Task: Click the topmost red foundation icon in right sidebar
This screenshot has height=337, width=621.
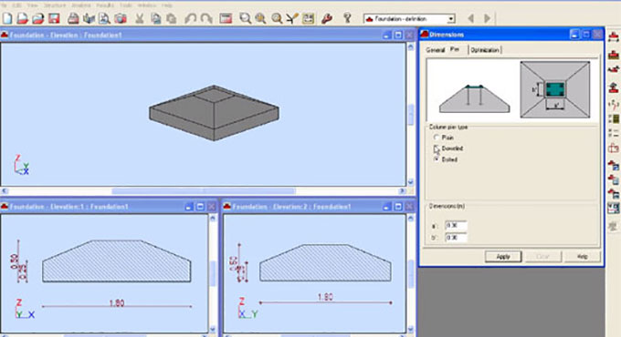Action: pos(614,37)
